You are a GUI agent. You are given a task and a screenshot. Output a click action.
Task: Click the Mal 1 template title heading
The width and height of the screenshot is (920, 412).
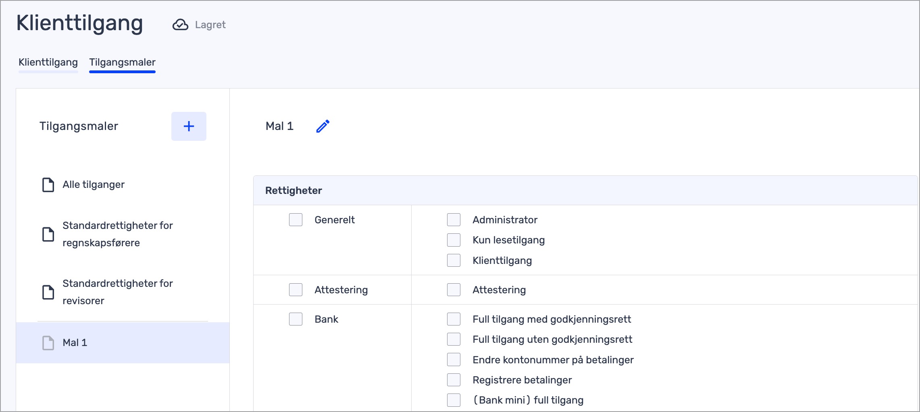point(279,126)
